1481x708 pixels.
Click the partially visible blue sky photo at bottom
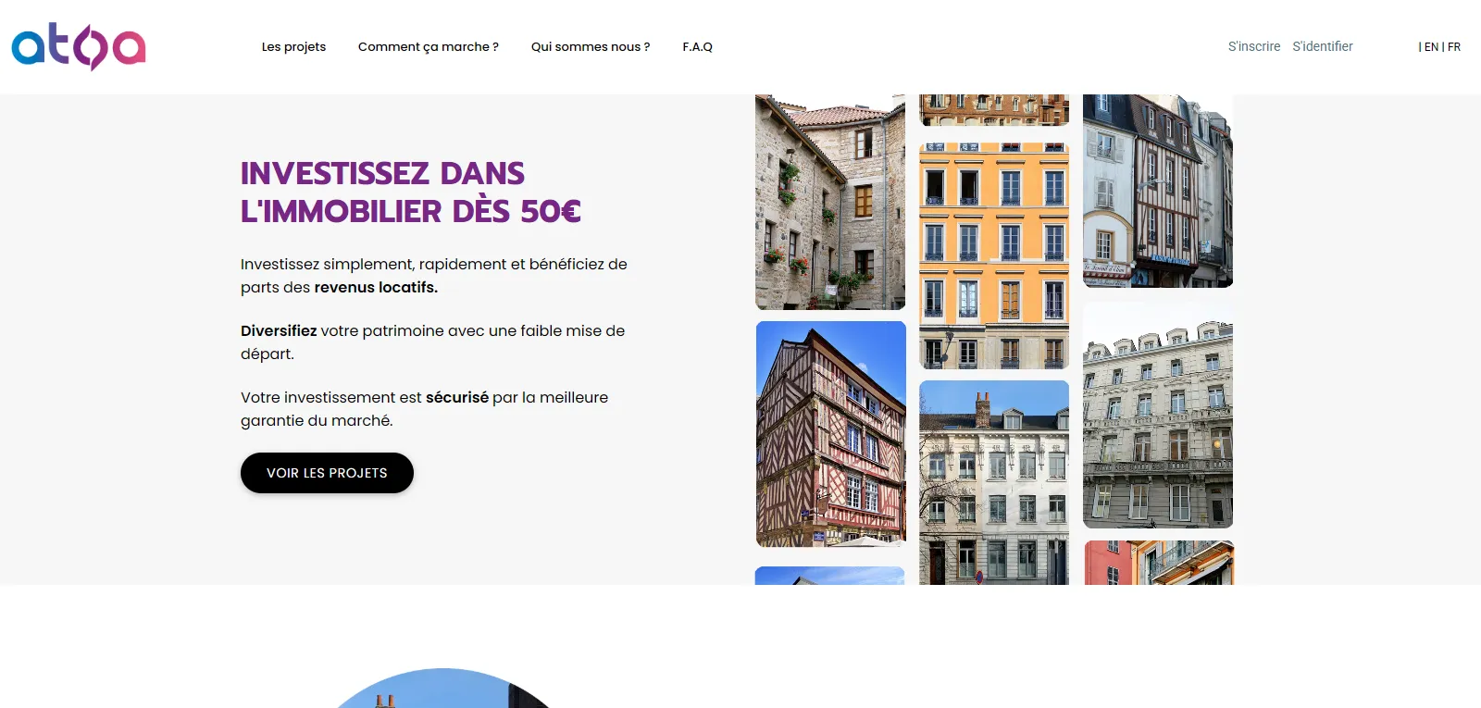click(x=829, y=576)
